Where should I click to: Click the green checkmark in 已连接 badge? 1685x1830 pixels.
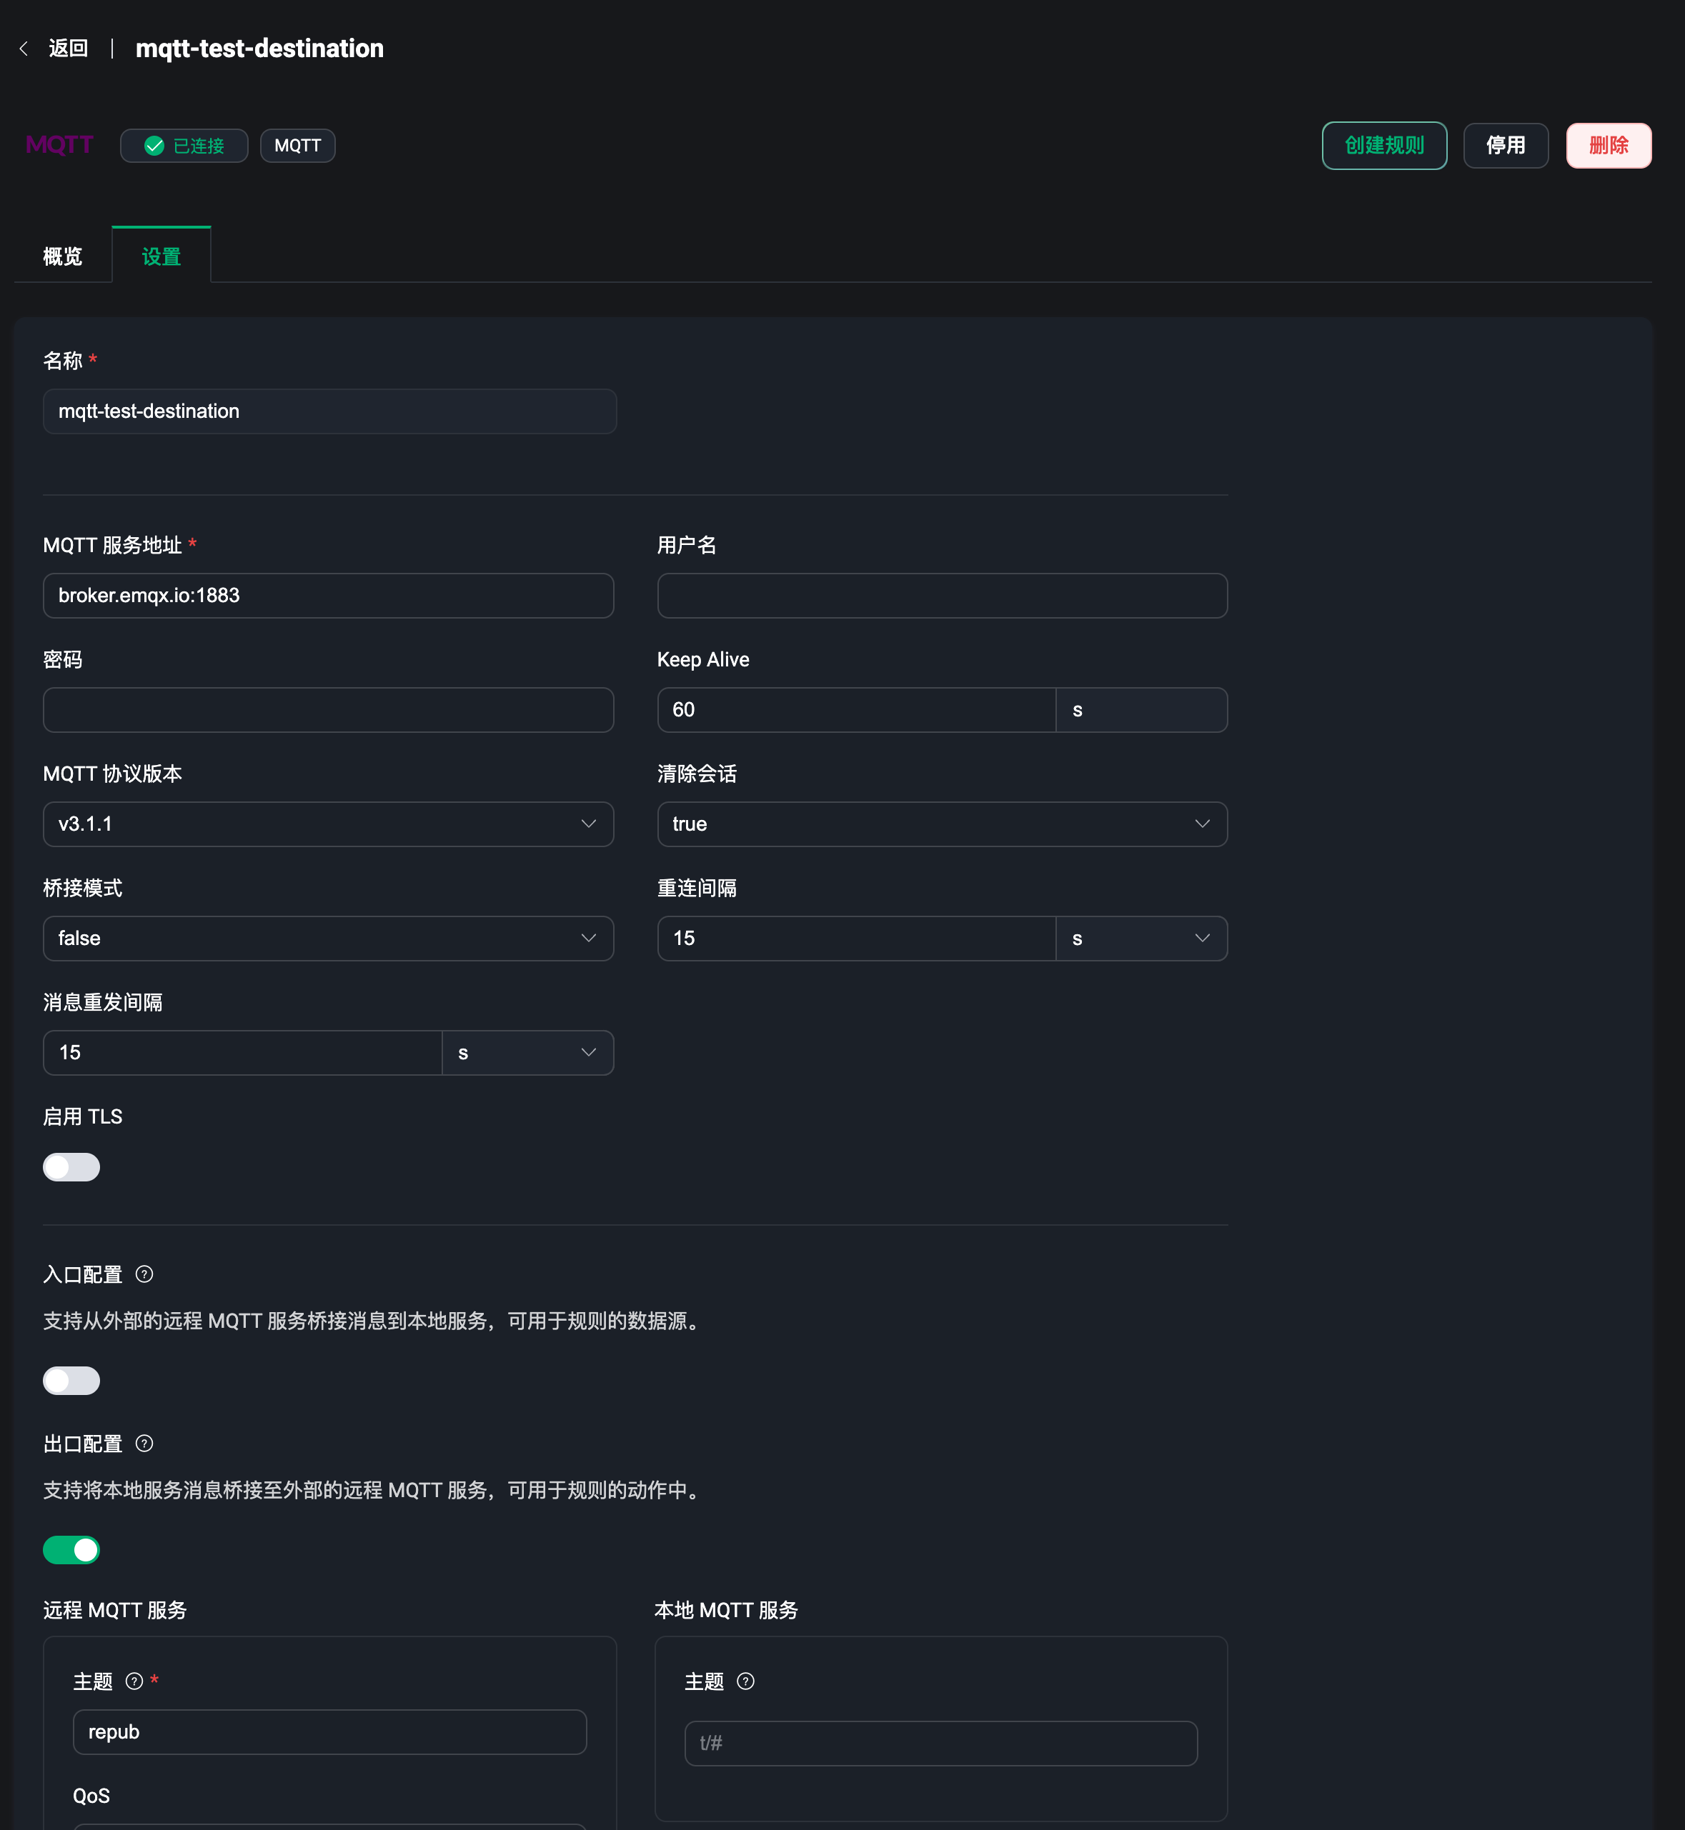click(x=154, y=146)
